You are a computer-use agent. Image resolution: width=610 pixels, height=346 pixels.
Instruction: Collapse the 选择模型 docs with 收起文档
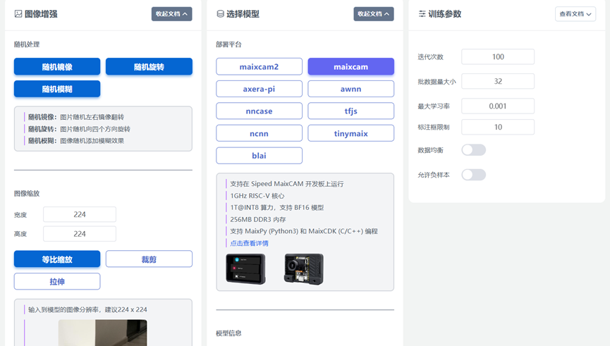tap(374, 14)
